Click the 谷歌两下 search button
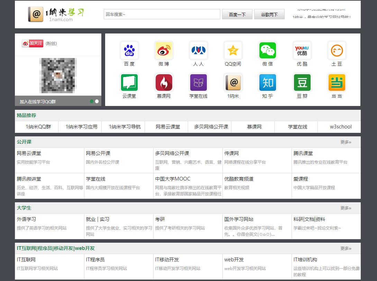377x281 pixels. click(x=269, y=14)
